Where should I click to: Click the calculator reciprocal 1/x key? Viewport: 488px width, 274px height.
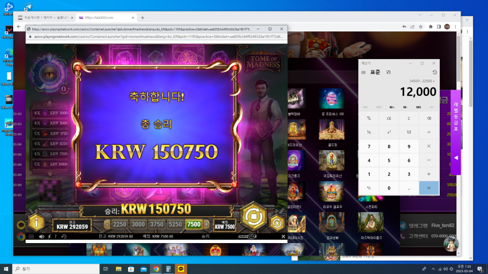tap(369, 132)
